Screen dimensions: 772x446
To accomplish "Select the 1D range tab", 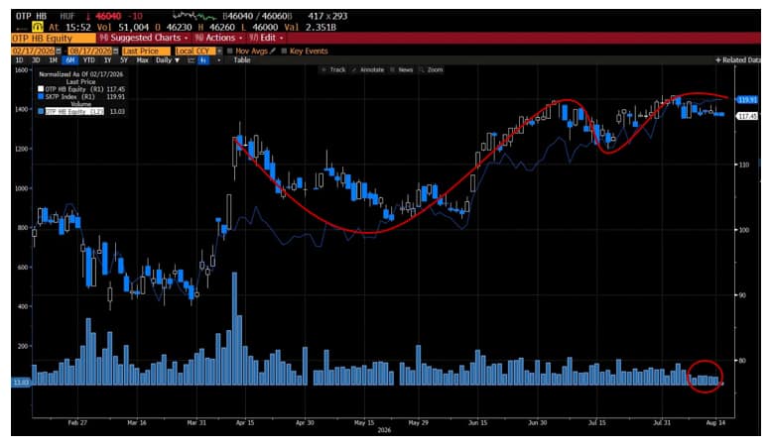I will [x=19, y=60].
